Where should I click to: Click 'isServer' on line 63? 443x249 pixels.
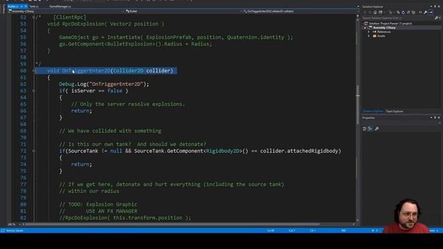83,91
